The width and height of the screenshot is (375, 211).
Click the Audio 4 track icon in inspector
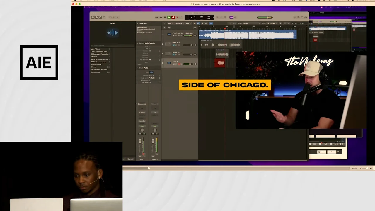click(151, 72)
